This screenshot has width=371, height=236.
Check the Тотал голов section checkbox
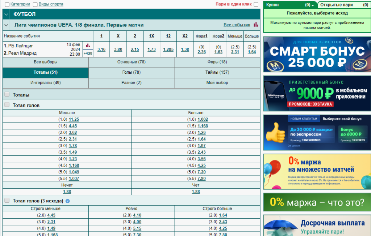coord(7,104)
